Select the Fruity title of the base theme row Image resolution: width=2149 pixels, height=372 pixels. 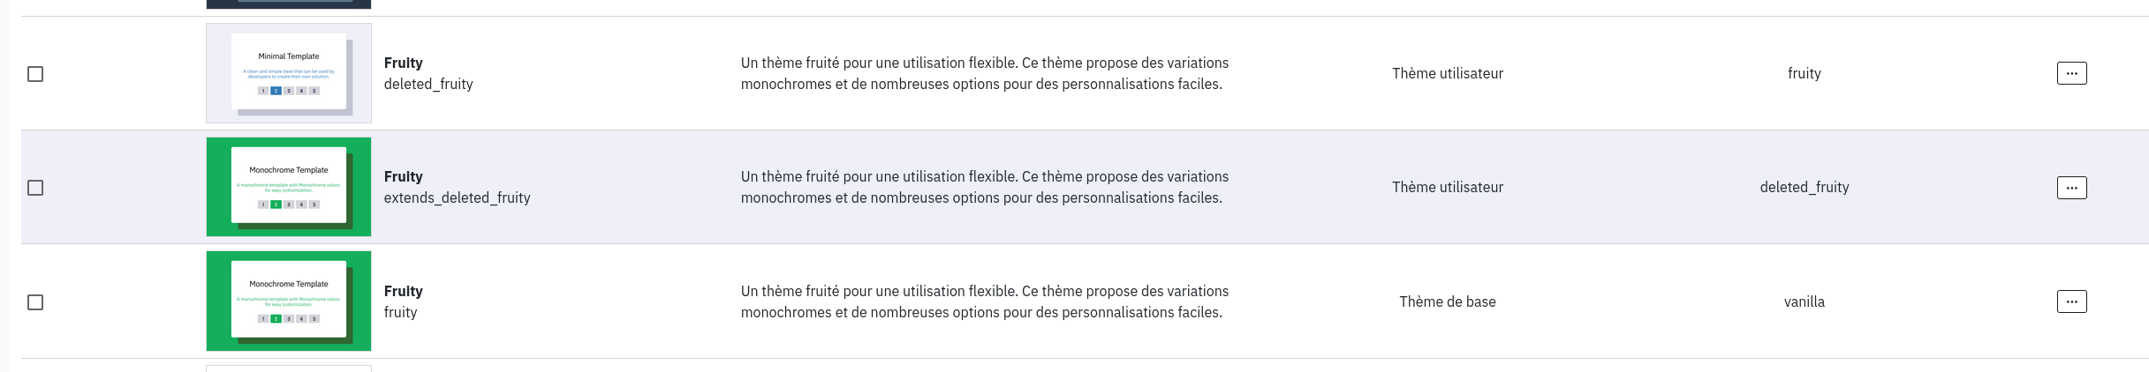(404, 291)
